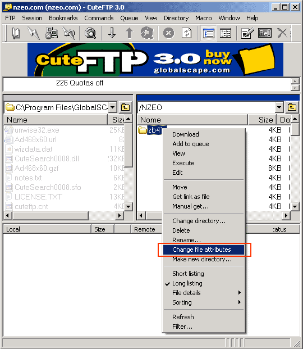
Task: Choose Download from context menu
Action: click(203, 134)
